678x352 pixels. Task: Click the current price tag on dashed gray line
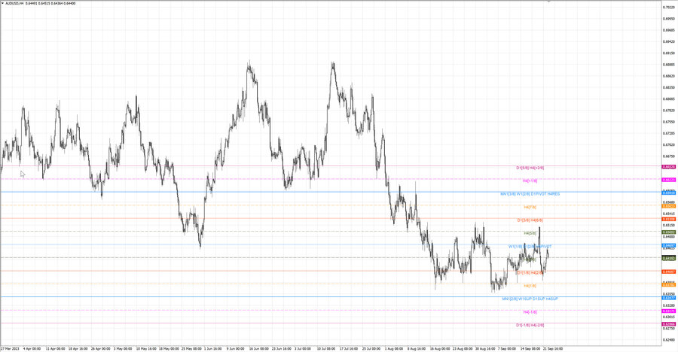click(669, 259)
